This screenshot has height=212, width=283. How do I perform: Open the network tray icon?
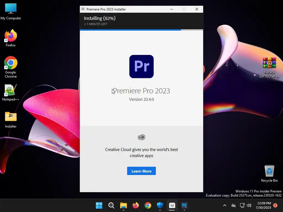tap(242, 205)
